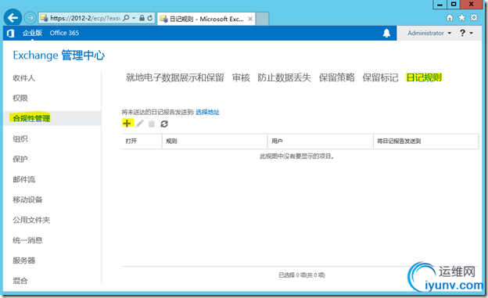Click the pencil edit rule icon
The width and height of the screenshot is (488, 298).
140,124
